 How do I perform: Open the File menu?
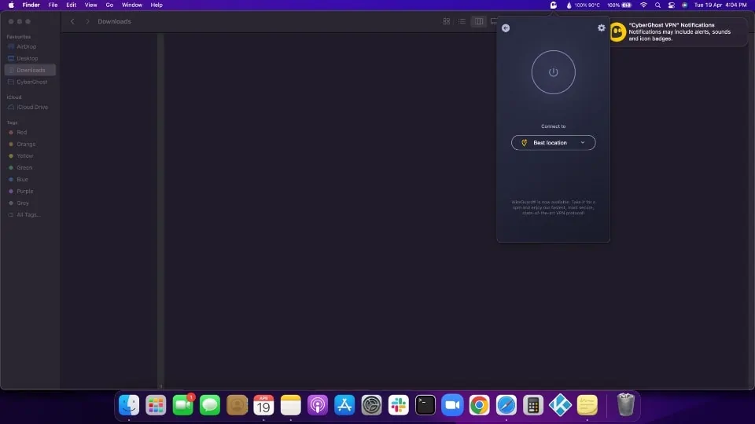53,5
